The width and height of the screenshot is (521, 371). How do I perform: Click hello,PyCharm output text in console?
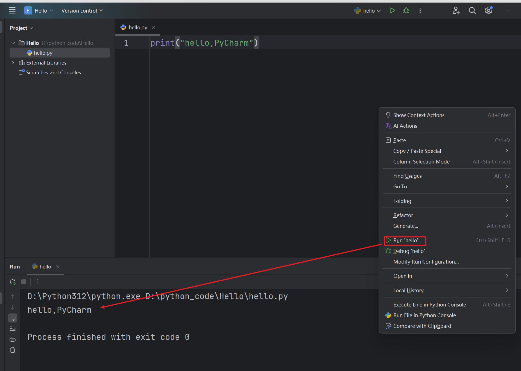59,310
